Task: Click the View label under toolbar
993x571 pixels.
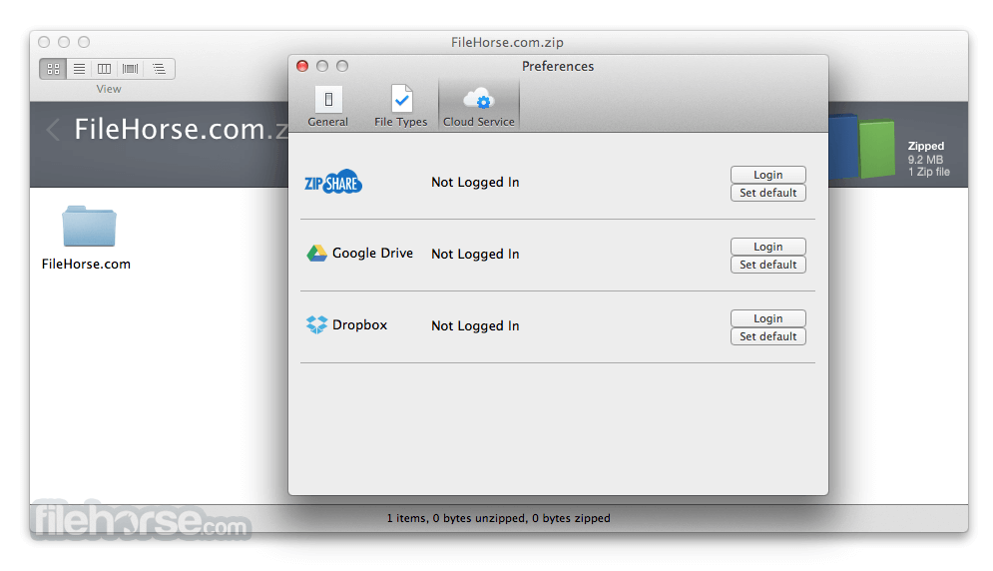Action: click(x=109, y=89)
